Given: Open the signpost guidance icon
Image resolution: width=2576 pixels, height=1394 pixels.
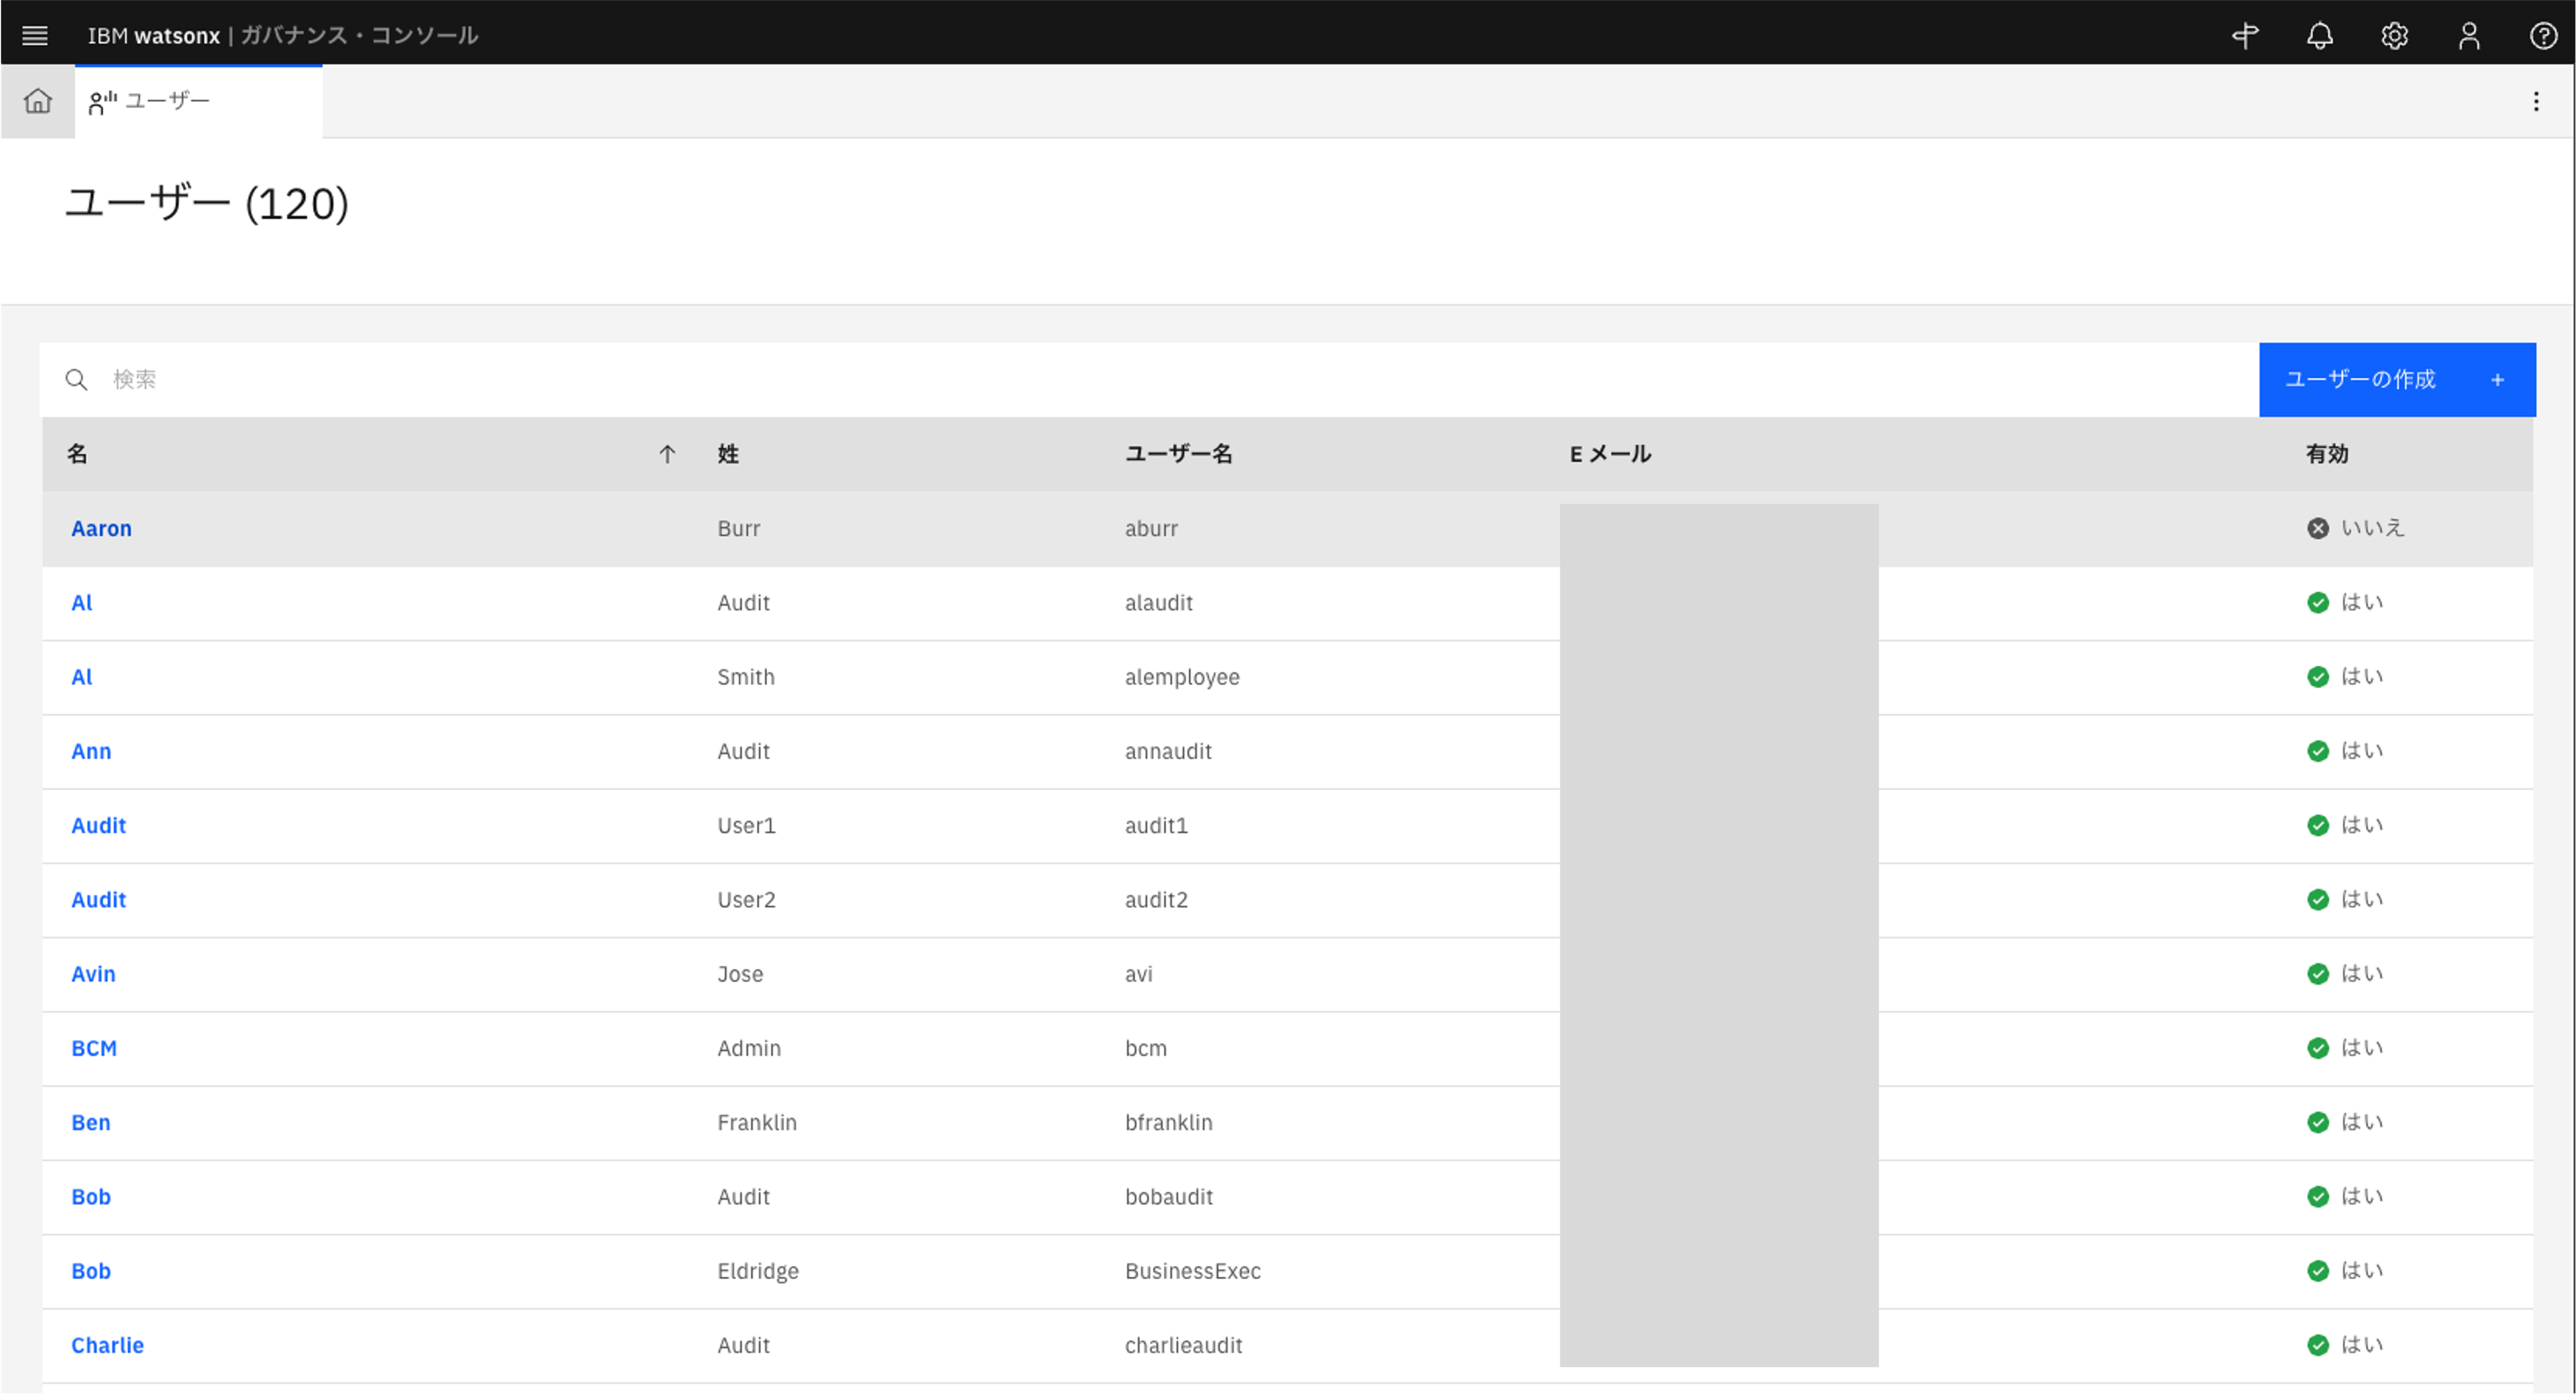Looking at the screenshot, I should point(2245,36).
